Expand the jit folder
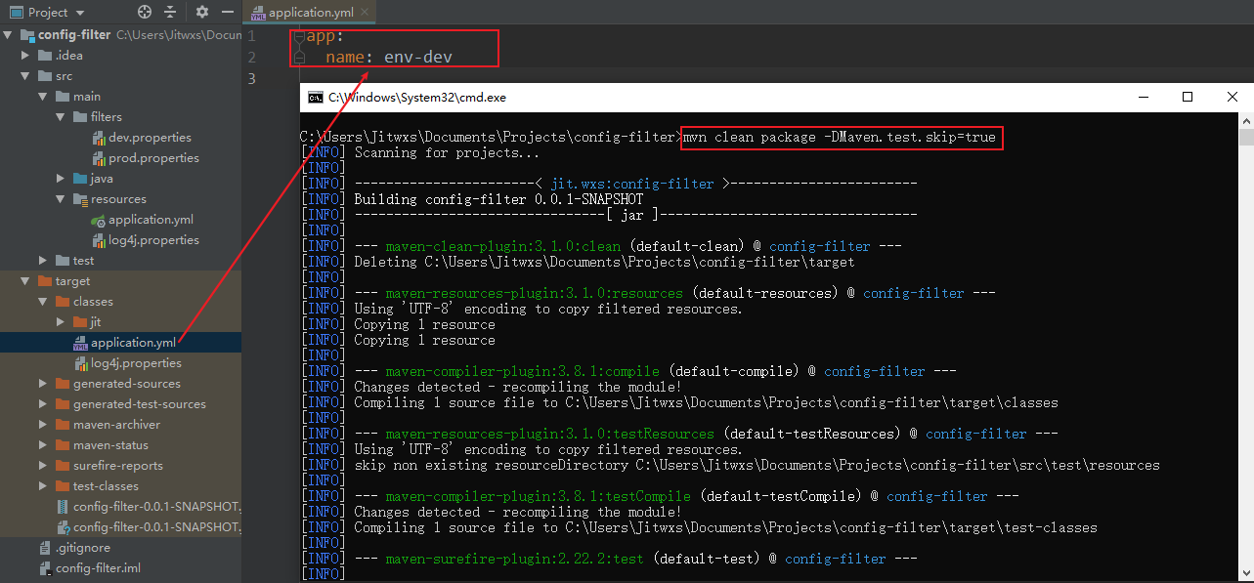The image size is (1254, 583). [x=61, y=322]
